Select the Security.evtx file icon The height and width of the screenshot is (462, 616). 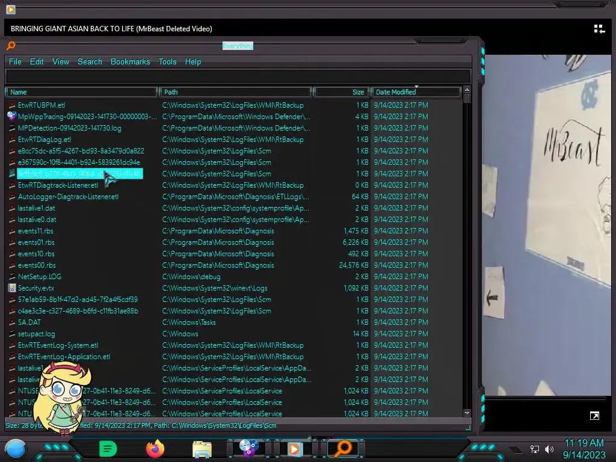click(12, 288)
